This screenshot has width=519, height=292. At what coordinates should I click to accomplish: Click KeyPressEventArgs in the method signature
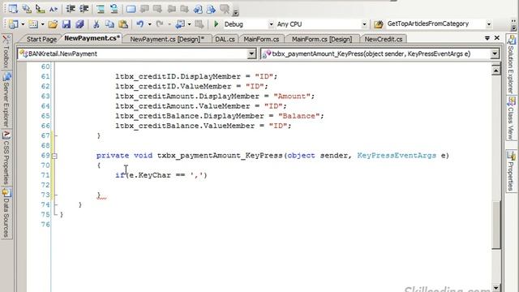(x=397, y=156)
